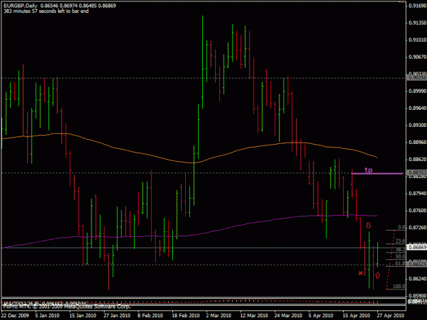Click the 0.87940 price scale value
The image size is (427, 320).
[x=417, y=194]
